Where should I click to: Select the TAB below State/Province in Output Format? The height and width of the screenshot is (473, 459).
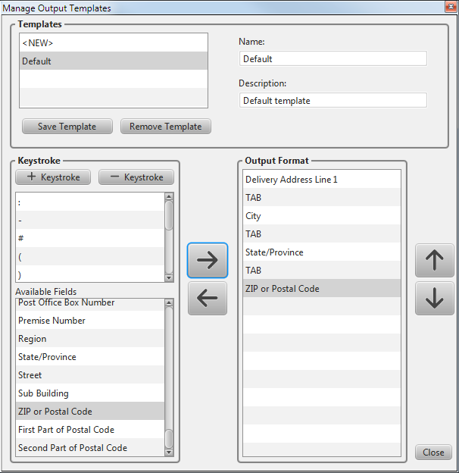[x=322, y=270]
